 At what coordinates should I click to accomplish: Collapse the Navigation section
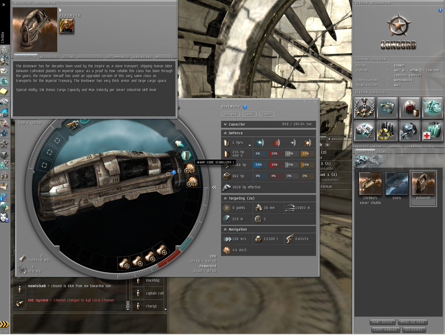(225, 229)
